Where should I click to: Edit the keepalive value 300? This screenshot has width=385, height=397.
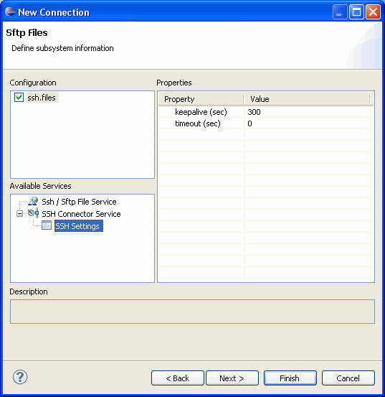coord(308,112)
